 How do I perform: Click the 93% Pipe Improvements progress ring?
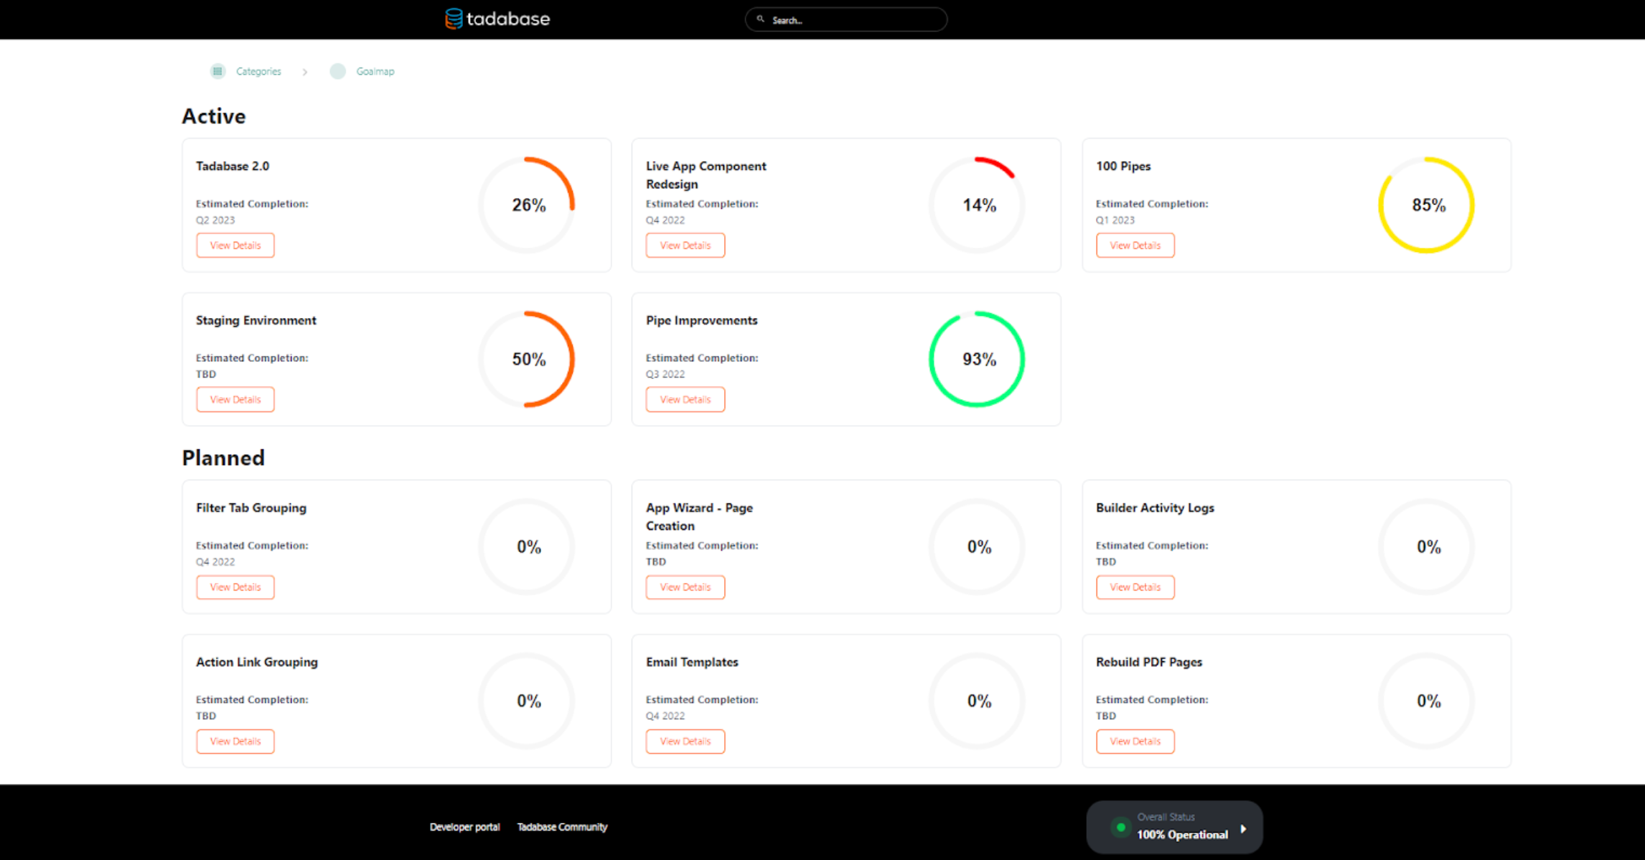978,359
